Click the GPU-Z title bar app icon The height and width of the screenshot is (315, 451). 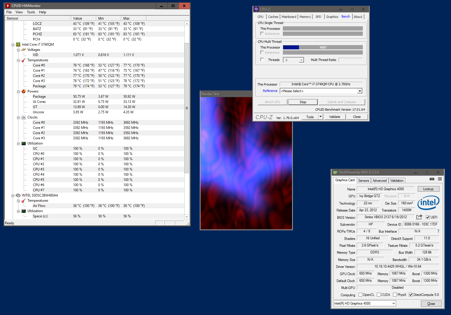click(335, 172)
